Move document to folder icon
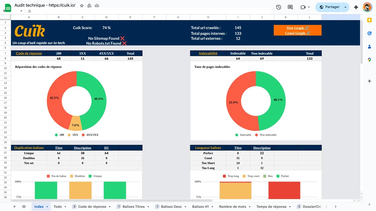 coord(89,6)
